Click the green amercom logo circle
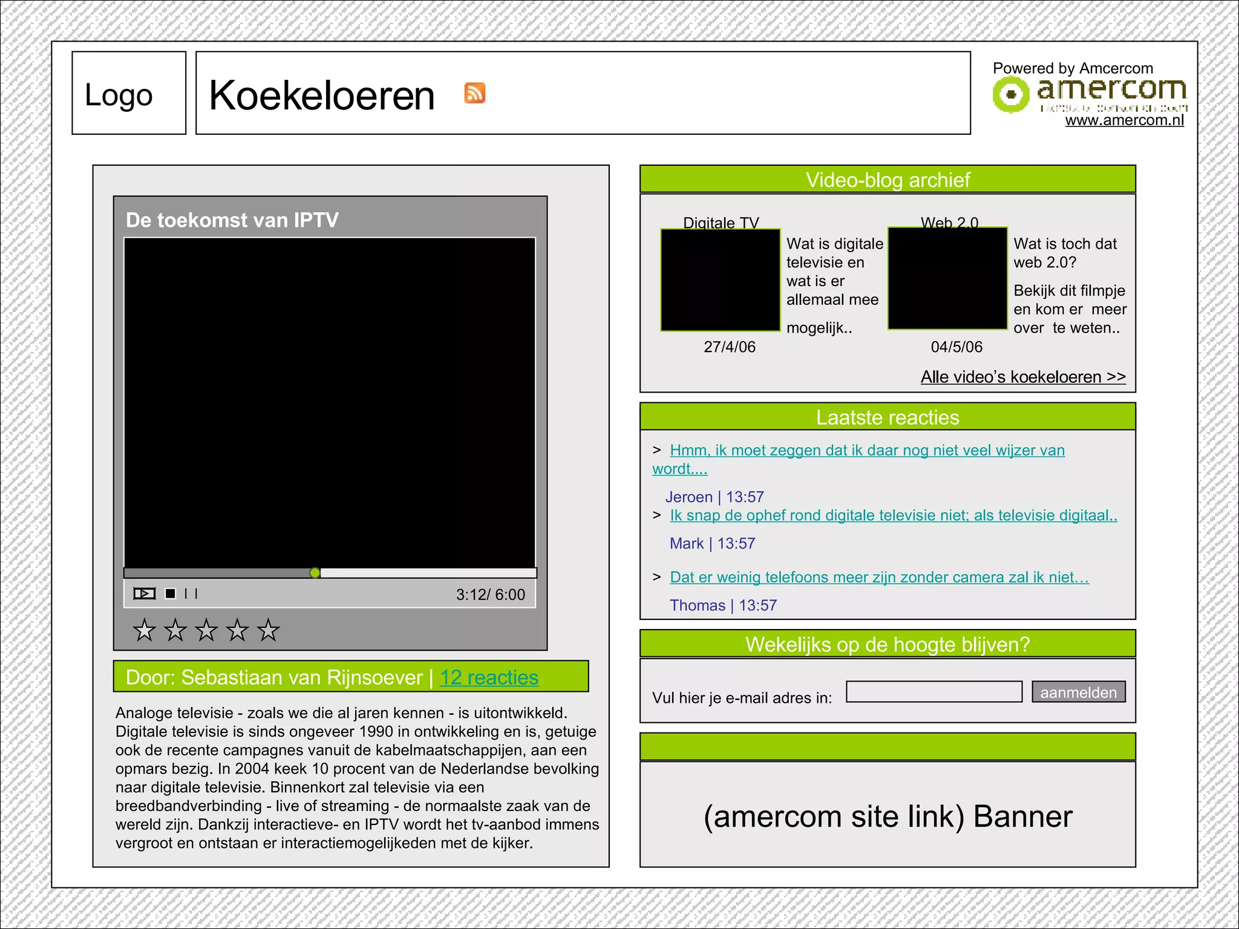1239x929 pixels. pos(1010,95)
